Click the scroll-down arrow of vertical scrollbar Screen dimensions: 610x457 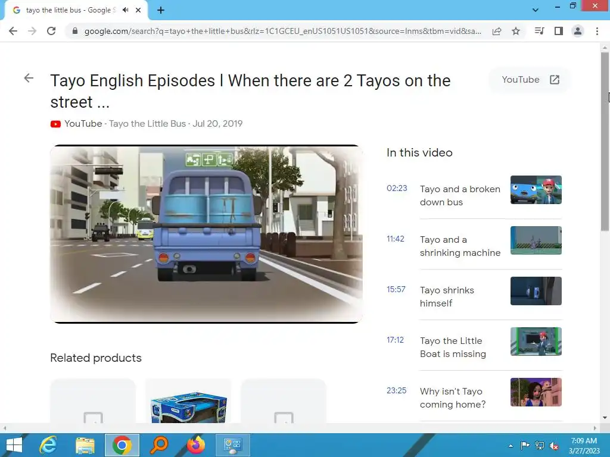point(605,418)
